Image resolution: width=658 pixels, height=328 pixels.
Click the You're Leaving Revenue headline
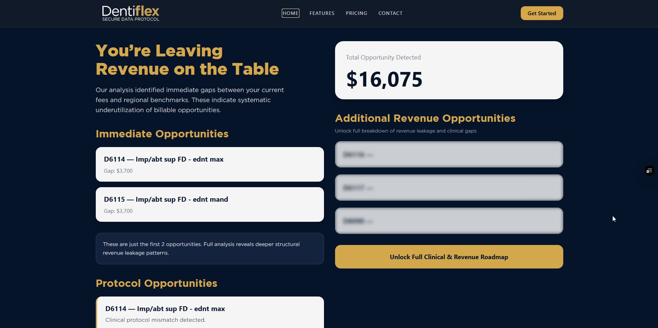pos(187,60)
